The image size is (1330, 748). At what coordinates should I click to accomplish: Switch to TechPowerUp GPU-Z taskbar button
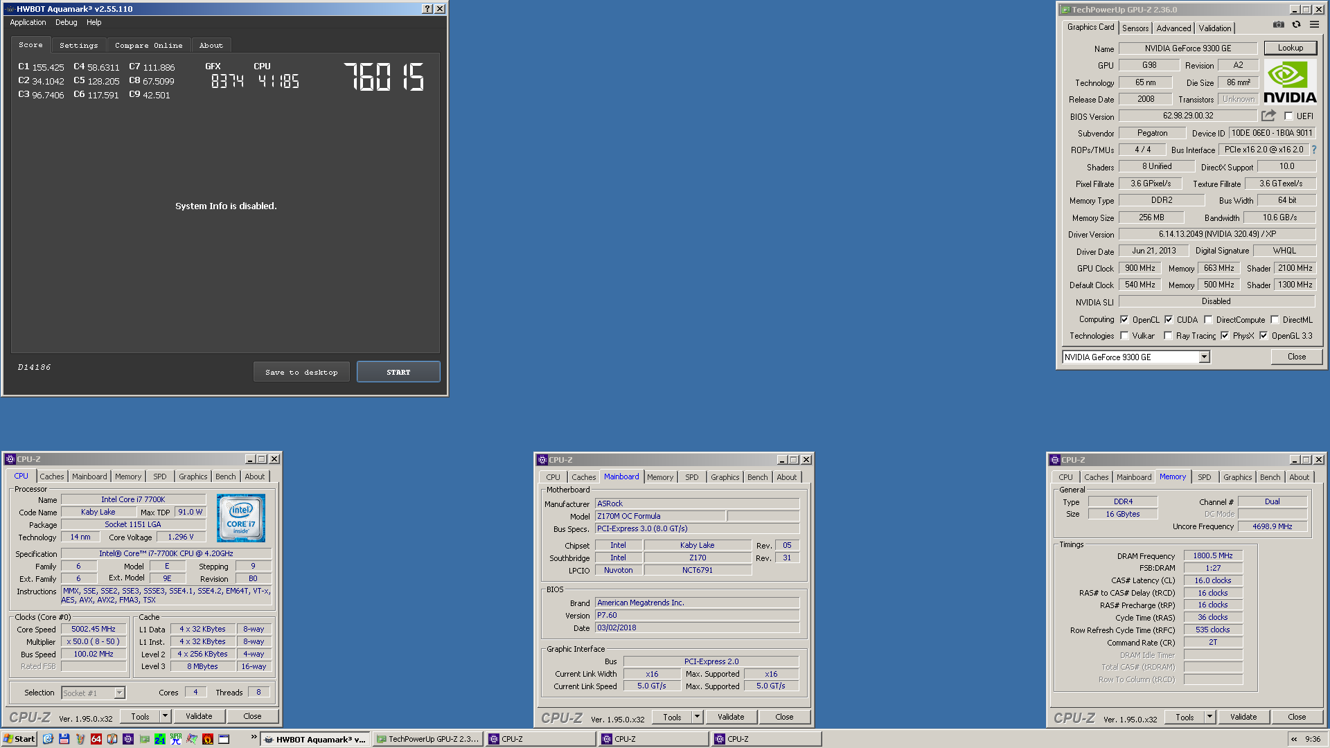[428, 739]
